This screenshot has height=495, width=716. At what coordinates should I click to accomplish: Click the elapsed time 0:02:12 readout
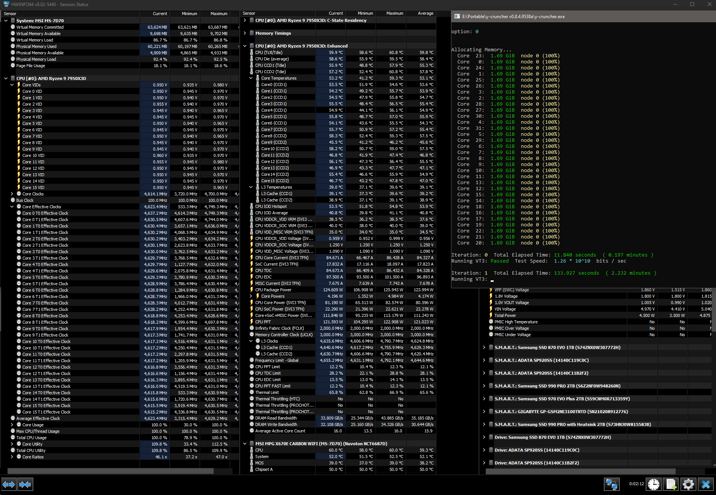pos(636,484)
